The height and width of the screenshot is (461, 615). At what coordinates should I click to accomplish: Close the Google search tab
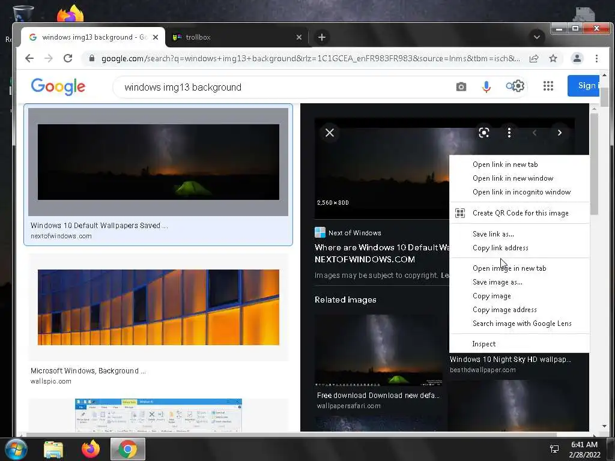point(156,37)
